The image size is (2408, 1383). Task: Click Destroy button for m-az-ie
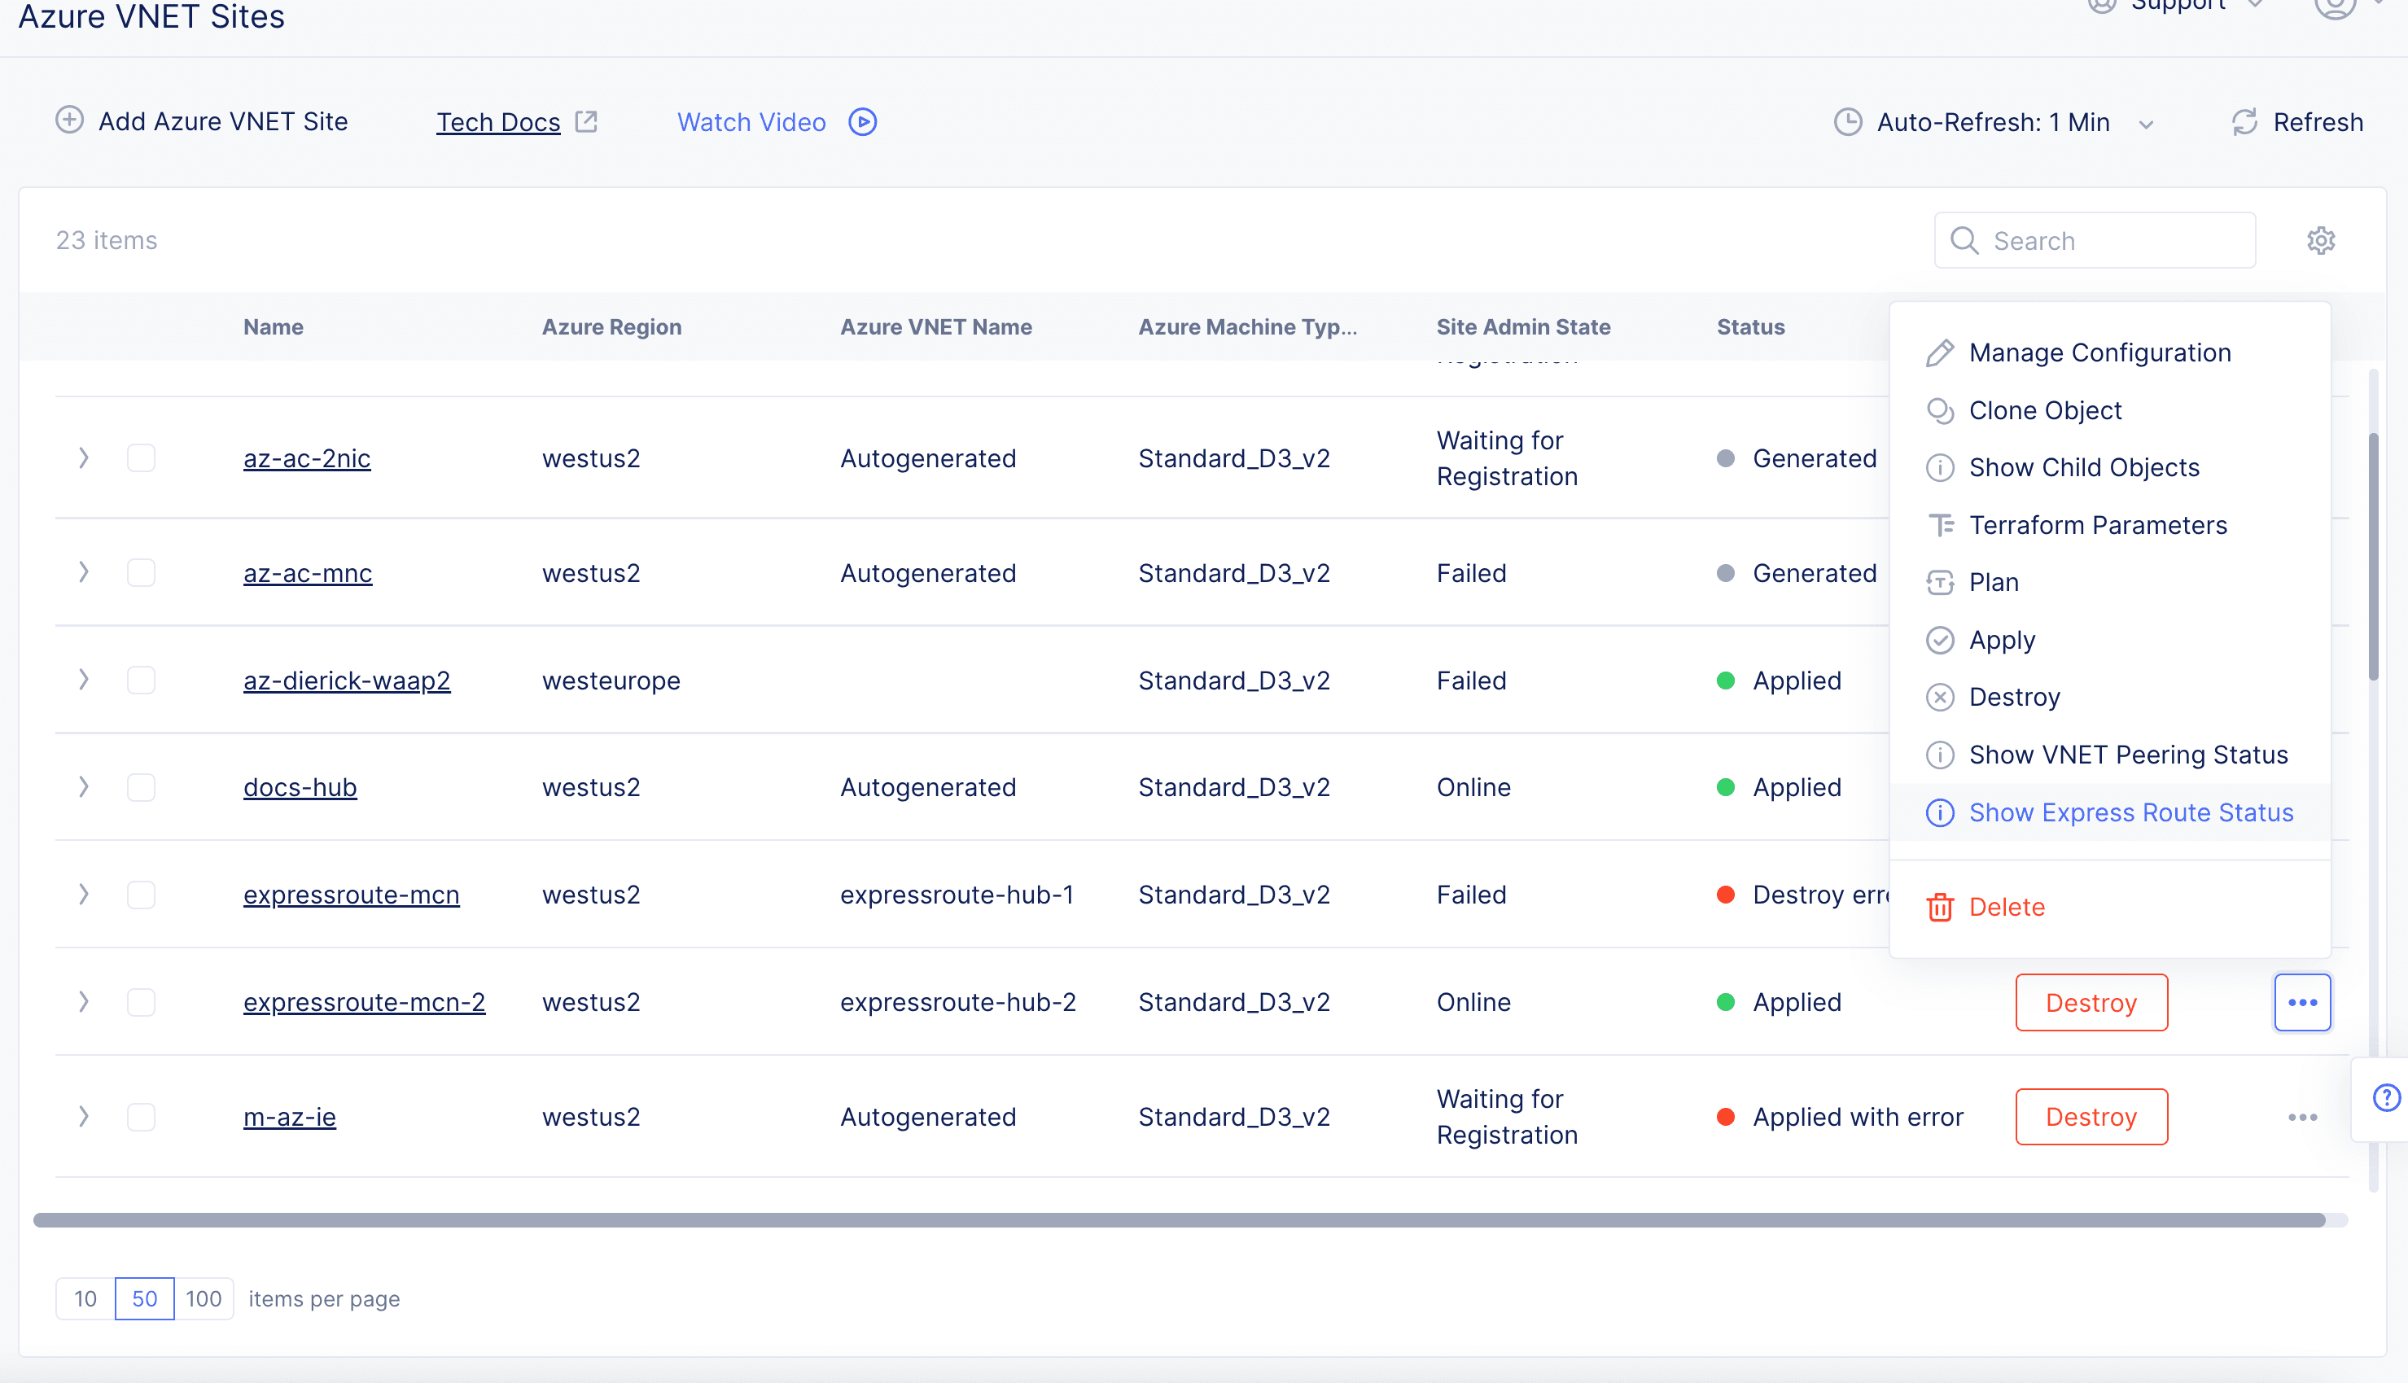[2091, 1118]
